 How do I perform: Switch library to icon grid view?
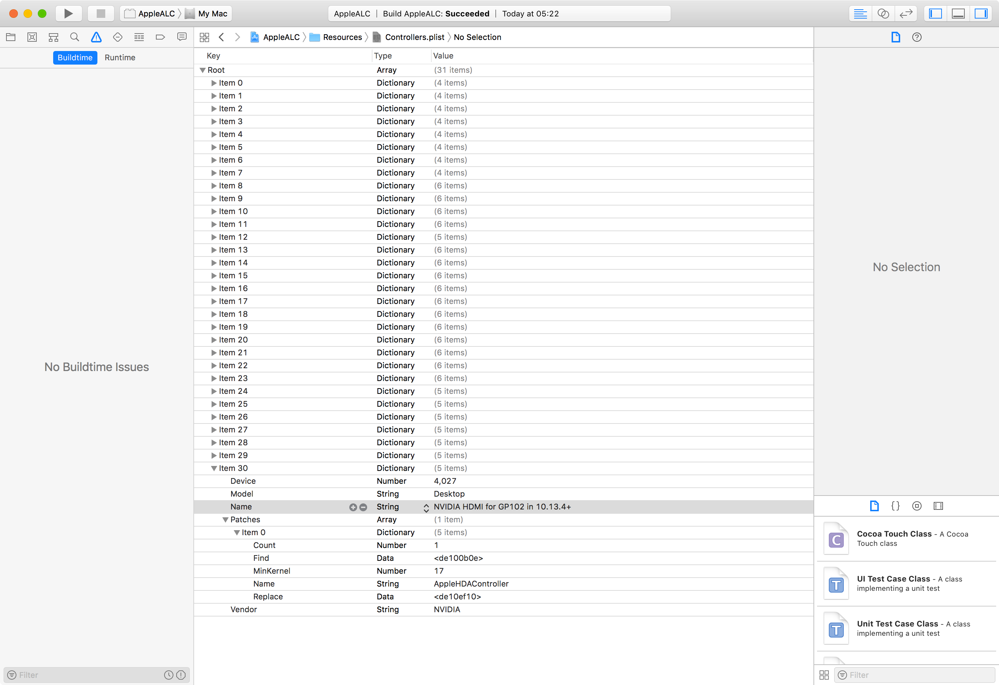pyautogui.click(x=824, y=675)
